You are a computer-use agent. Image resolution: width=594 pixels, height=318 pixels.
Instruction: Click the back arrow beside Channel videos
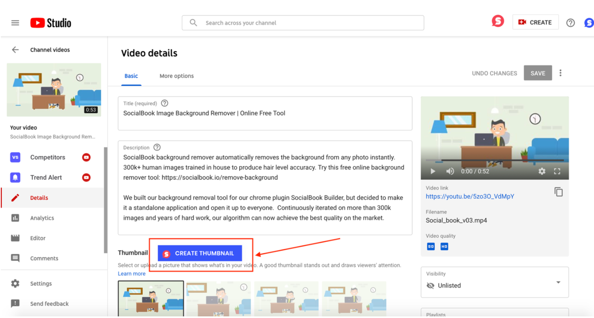pos(15,50)
